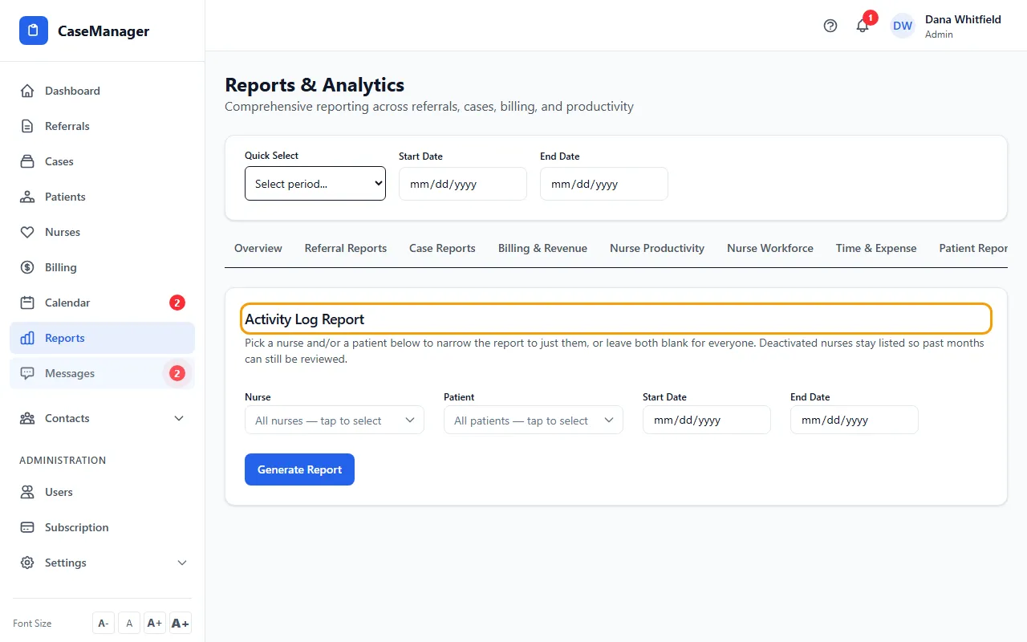Open the notifications bell icon

[863, 26]
